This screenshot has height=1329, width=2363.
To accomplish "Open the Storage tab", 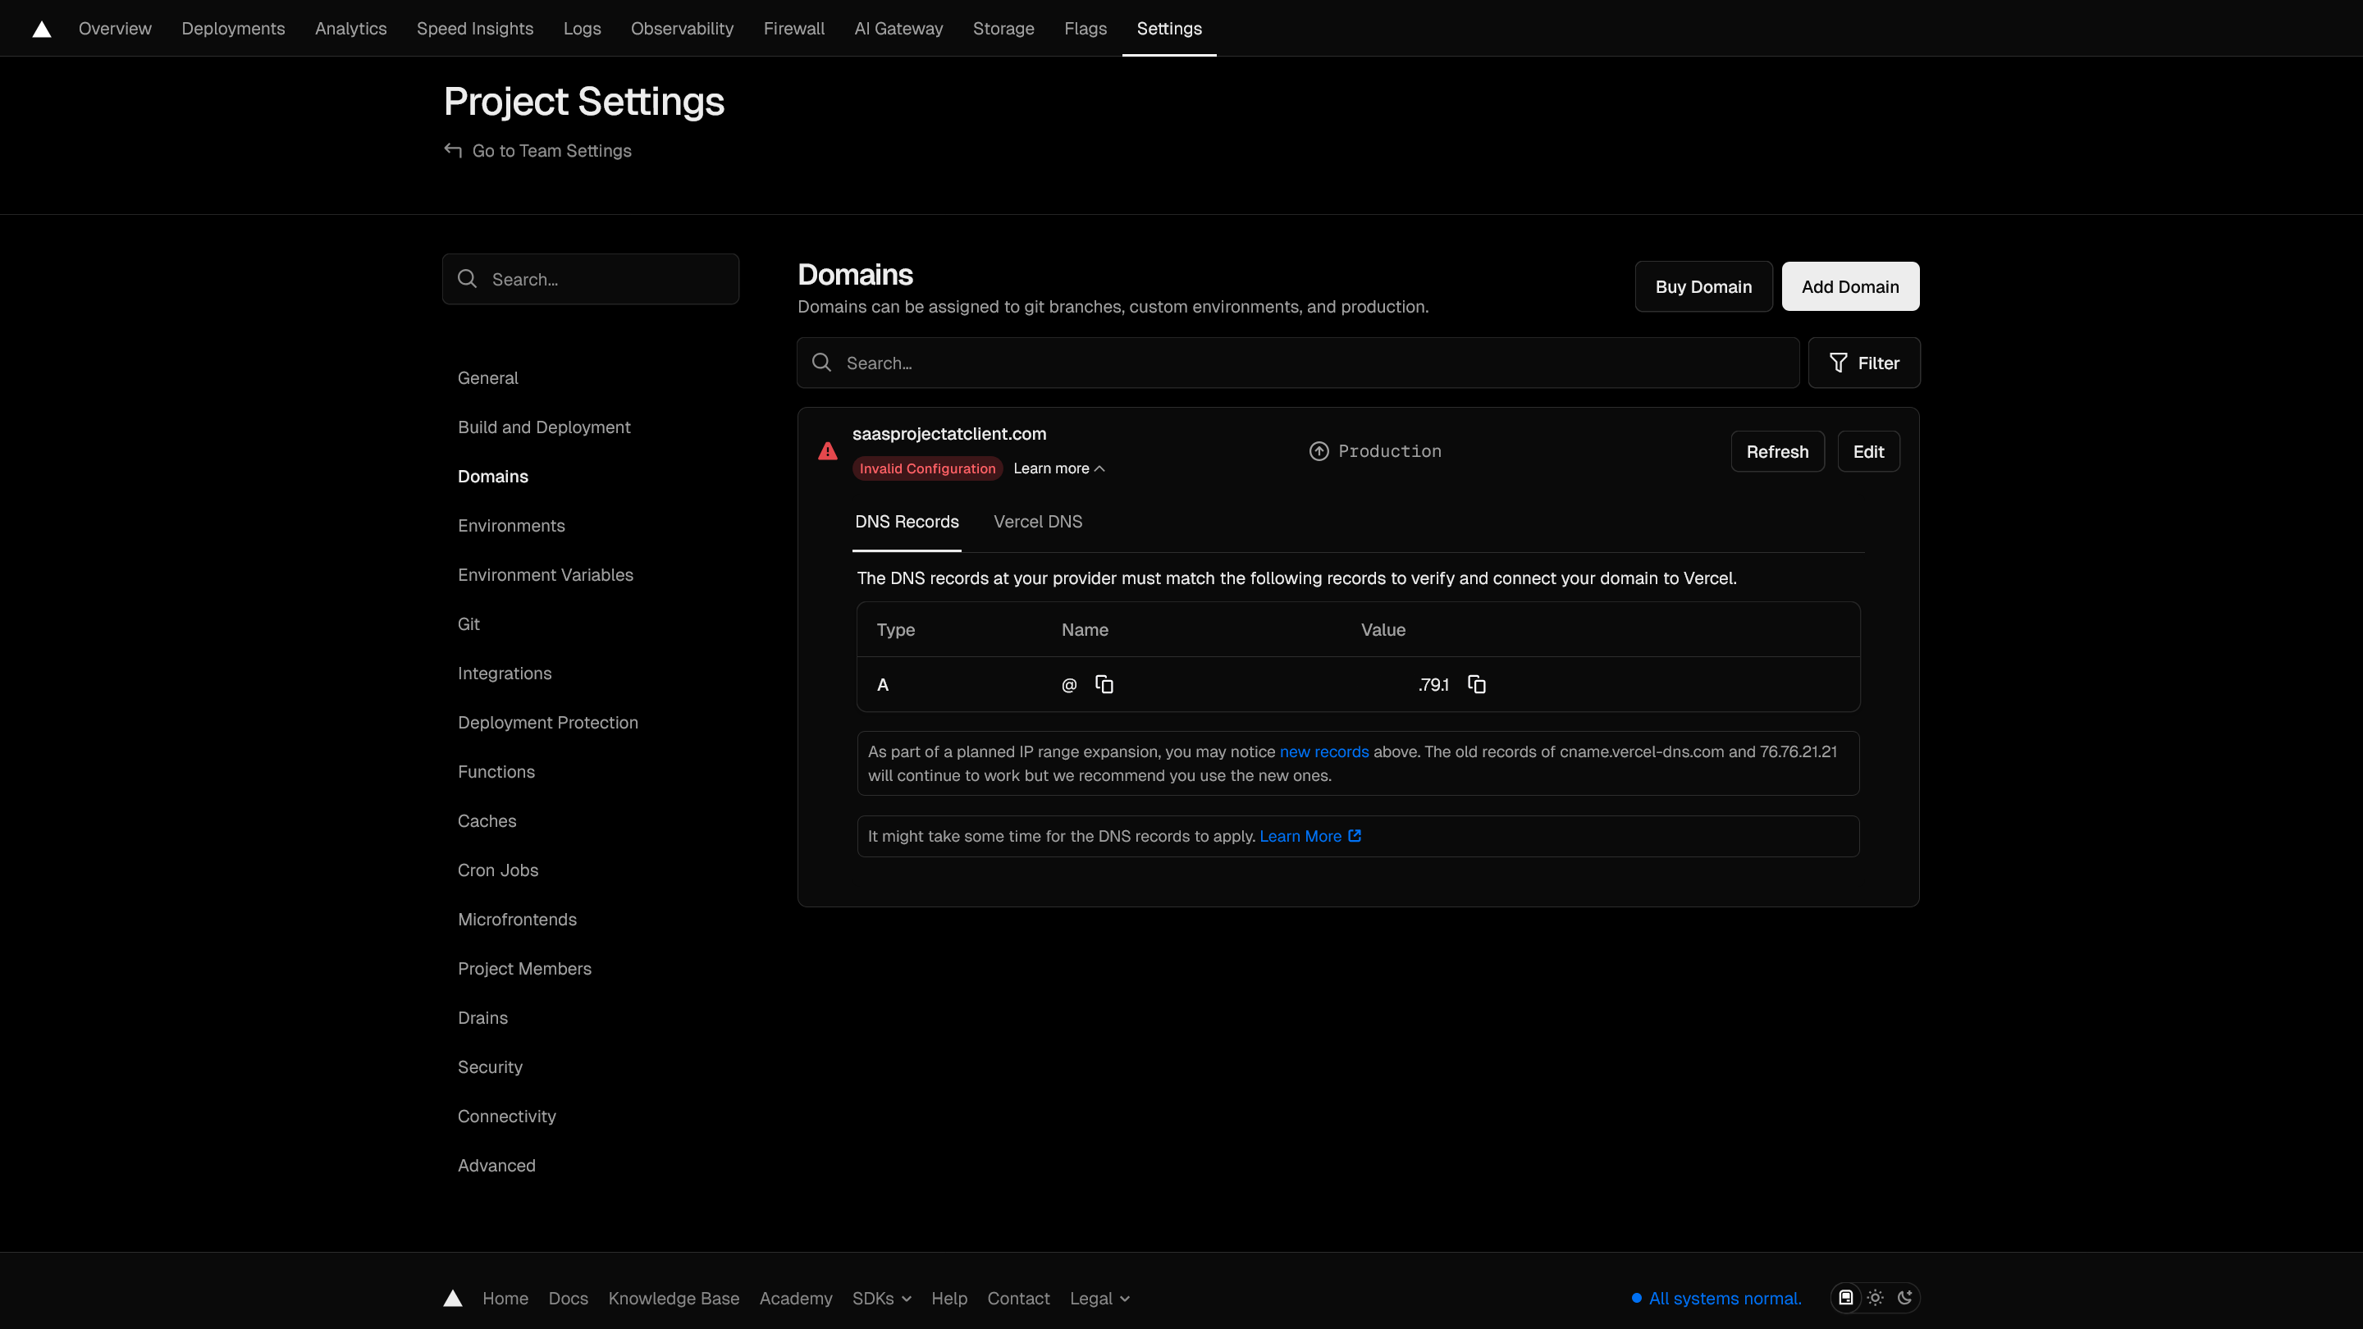I will pos(1003,29).
